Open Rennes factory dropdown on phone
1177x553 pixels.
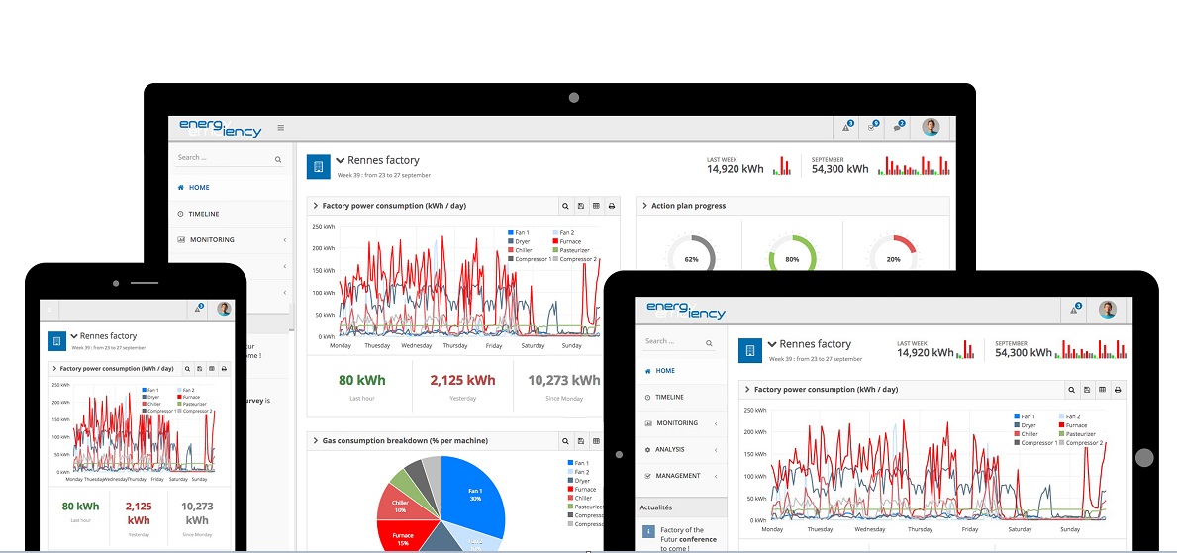[x=74, y=336]
